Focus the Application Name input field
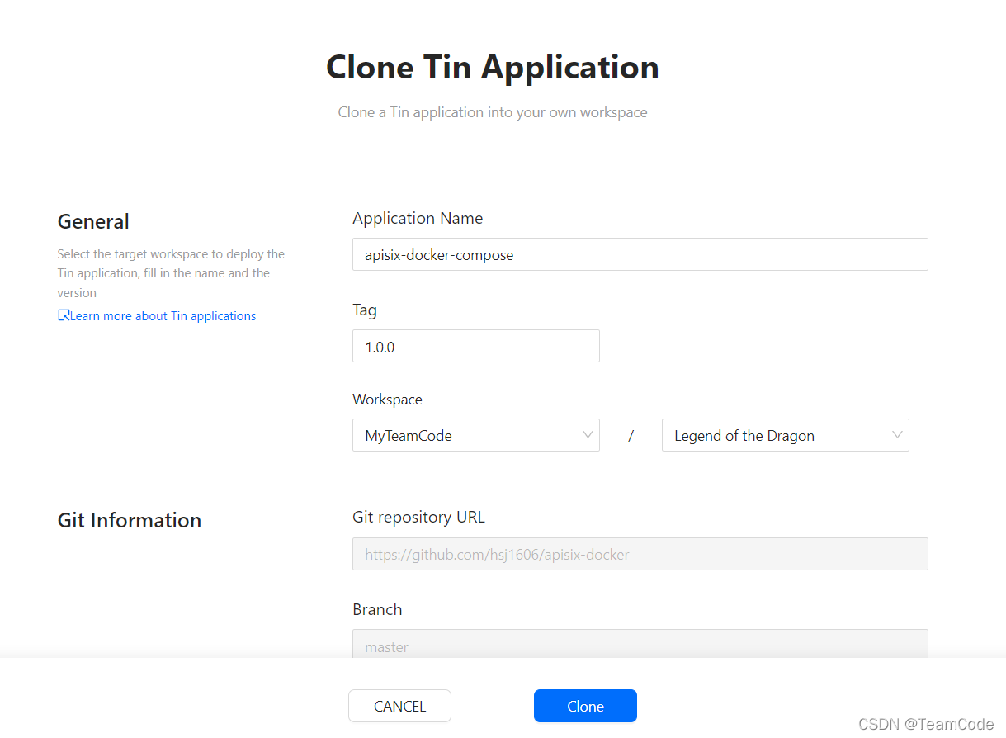 click(x=640, y=254)
